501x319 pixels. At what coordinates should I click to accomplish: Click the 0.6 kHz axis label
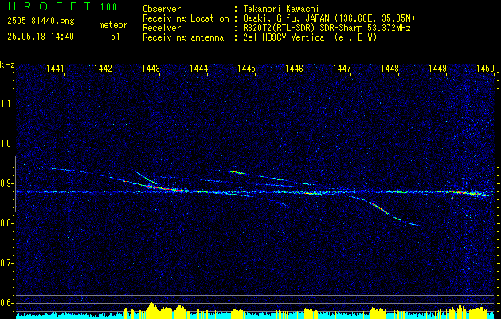(6, 303)
